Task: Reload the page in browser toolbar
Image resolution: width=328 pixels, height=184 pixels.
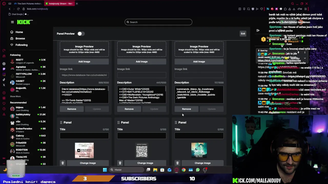Action: (x=18, y=9)
